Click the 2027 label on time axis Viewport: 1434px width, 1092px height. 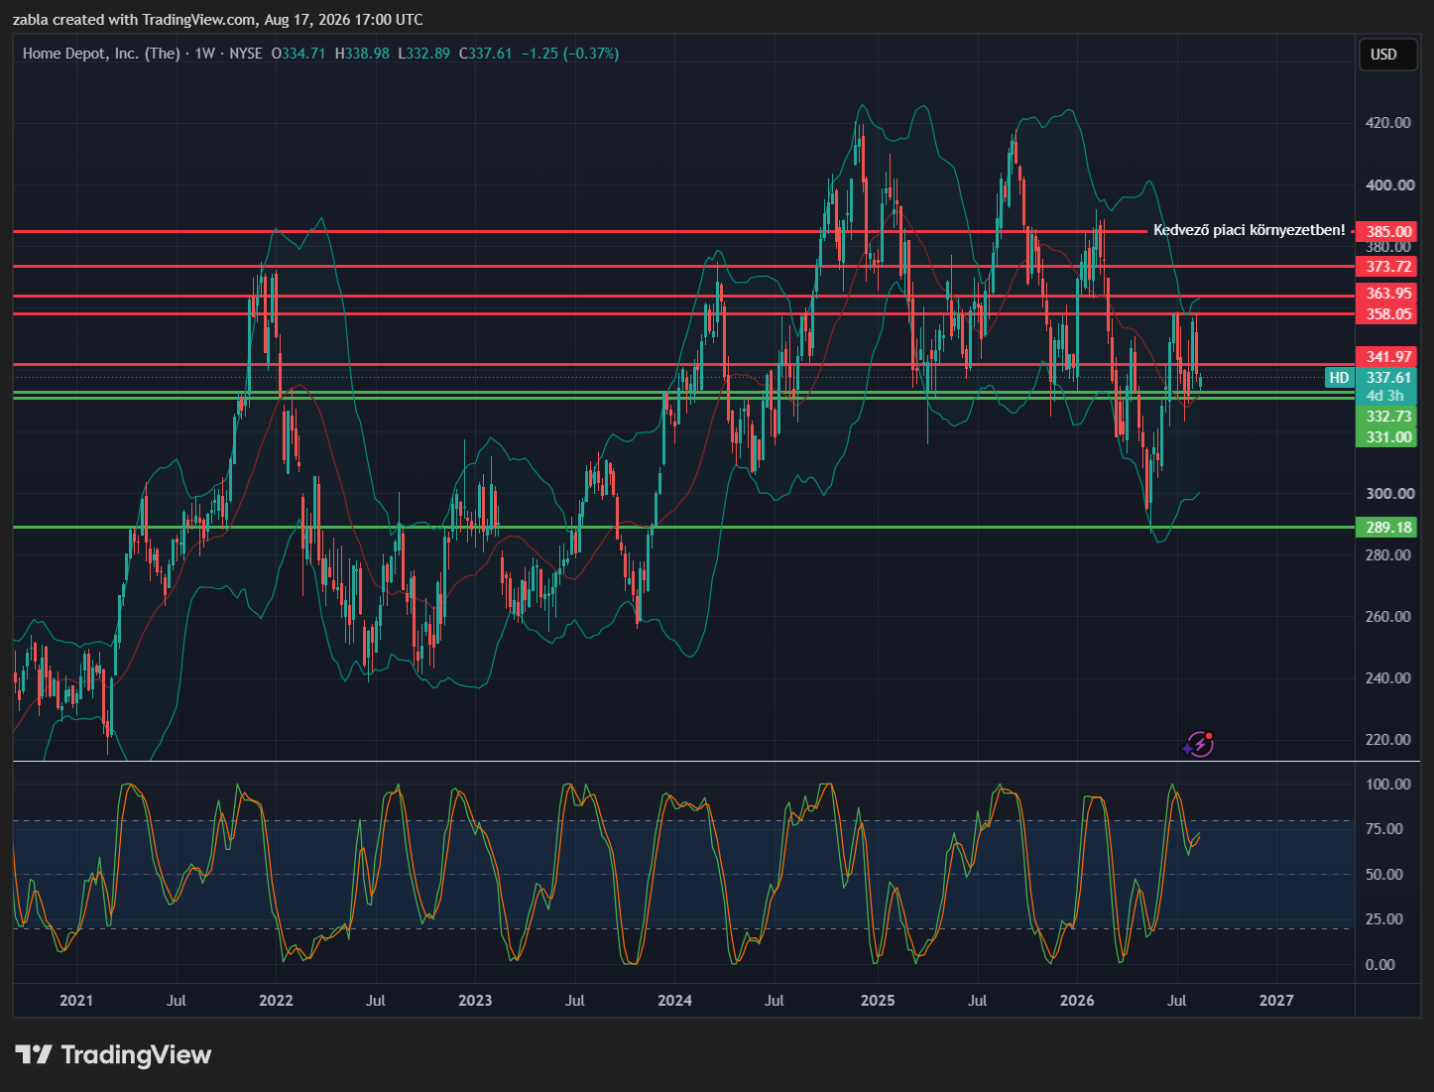click(1276, 1000)
